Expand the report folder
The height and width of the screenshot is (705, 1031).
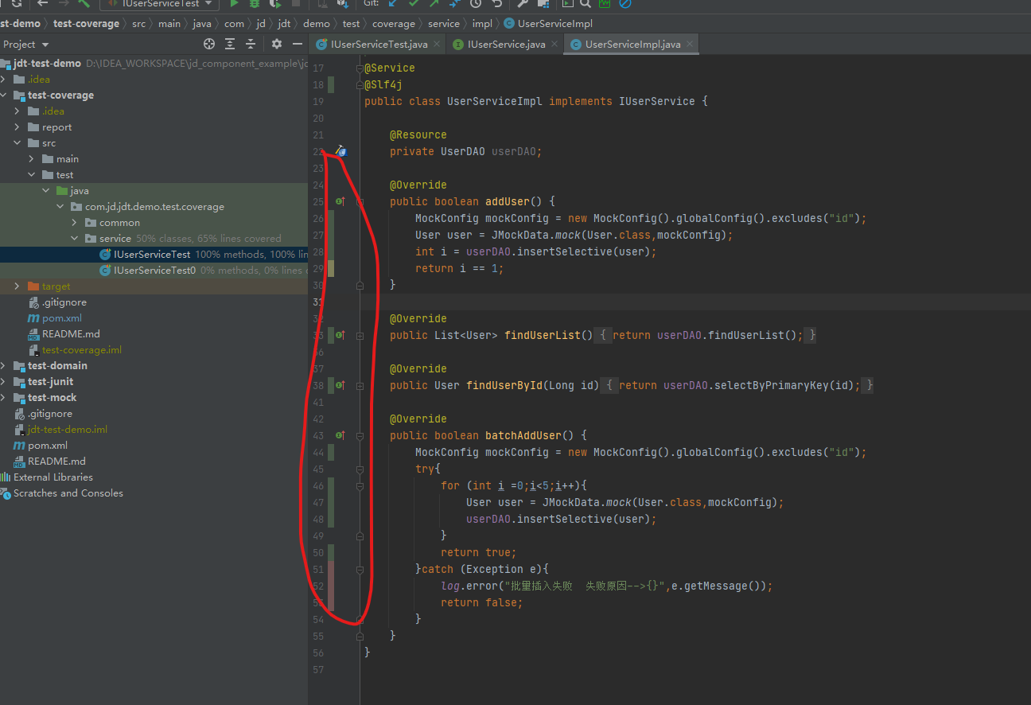pyautogui.click(x=18, y=127)
